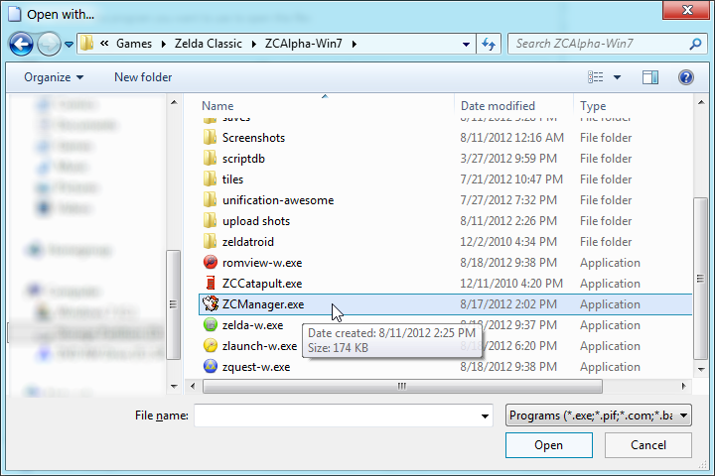Click the date 12/2/2010 4:34 PM cell
715x476 pixels.
[508, 242]
